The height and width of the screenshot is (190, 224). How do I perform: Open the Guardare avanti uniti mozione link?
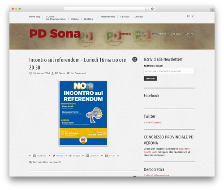pos(167,150)
